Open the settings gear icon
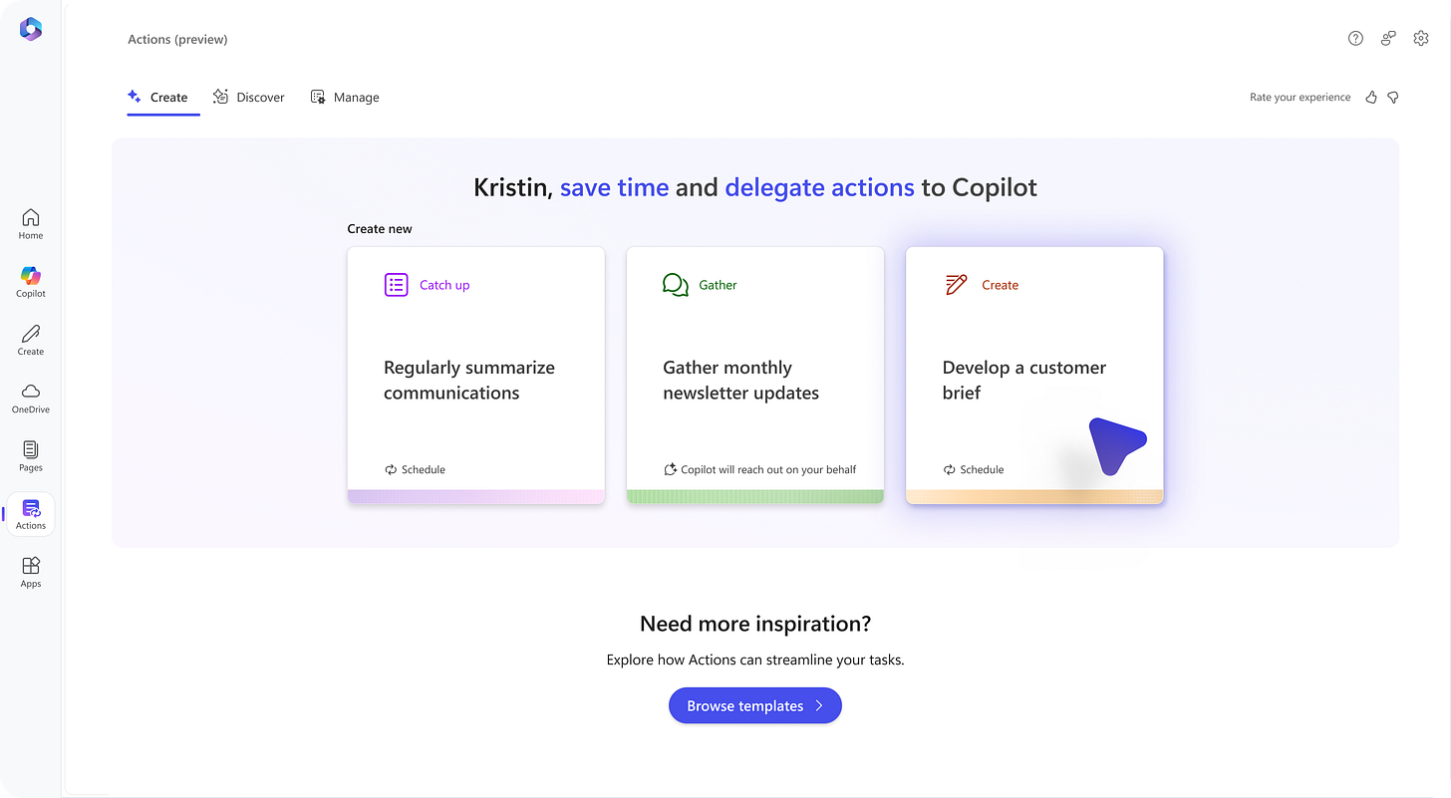This screenshot has width=1451, height=798. 1421,38
